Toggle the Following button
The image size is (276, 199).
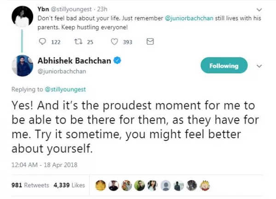click(224, 66)
